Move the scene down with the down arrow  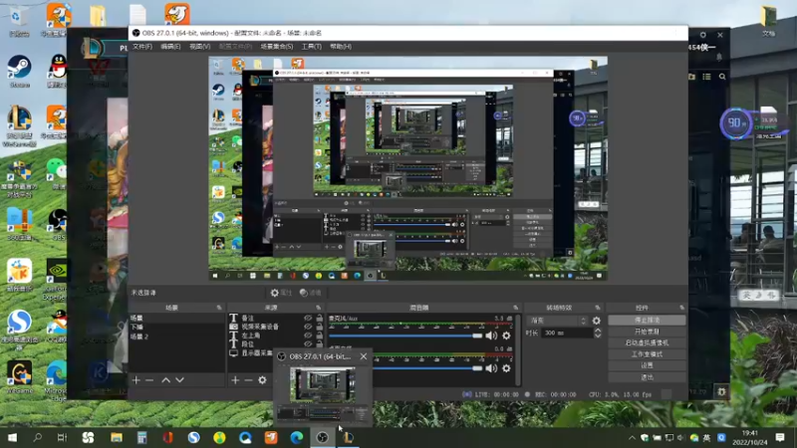click(179, 380)
